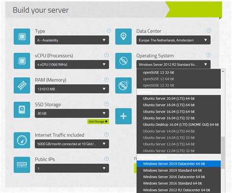Select Ubuntu Server 12.04 (LTS) 32-bit

coord(179,150)
